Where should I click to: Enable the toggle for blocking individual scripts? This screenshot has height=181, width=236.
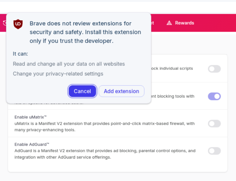214,69
